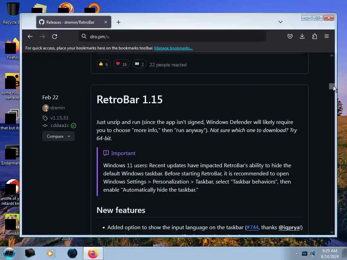Open the v1.15.33 tag link

(59, 118)
